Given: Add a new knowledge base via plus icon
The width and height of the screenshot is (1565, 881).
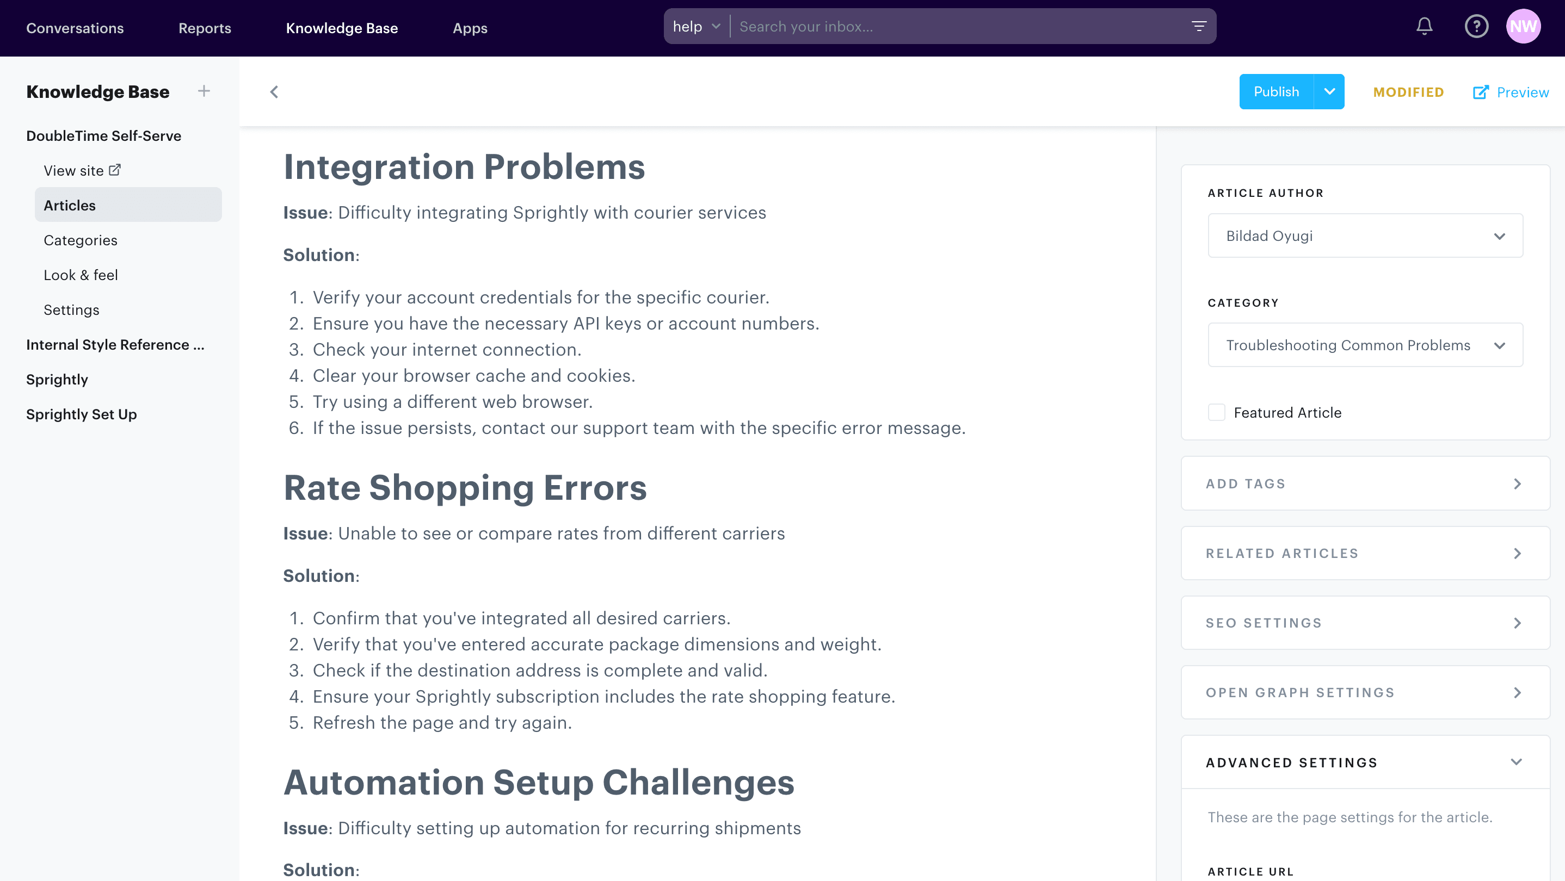Looking at the screenshot, I should click(204, 91).
